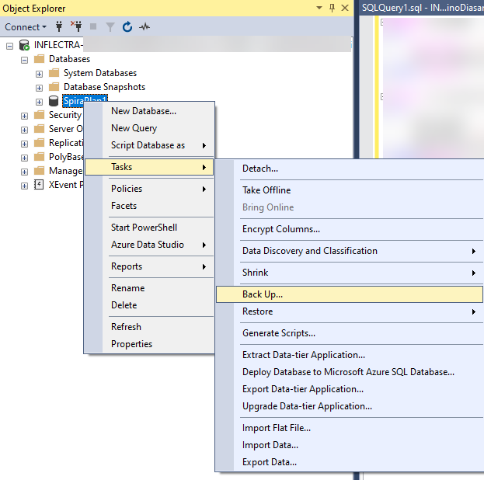This screenshot has height=480, width=484.
Task: Expand the System Databases node
Action: pos(39,73)
